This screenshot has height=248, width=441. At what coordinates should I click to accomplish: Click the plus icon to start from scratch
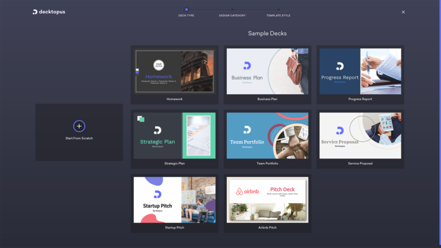click(79, 126)
